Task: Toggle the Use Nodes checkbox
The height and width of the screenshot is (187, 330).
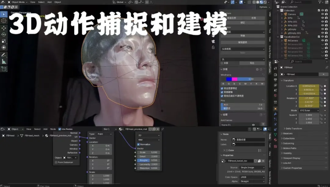Action: tap(60, 129)
